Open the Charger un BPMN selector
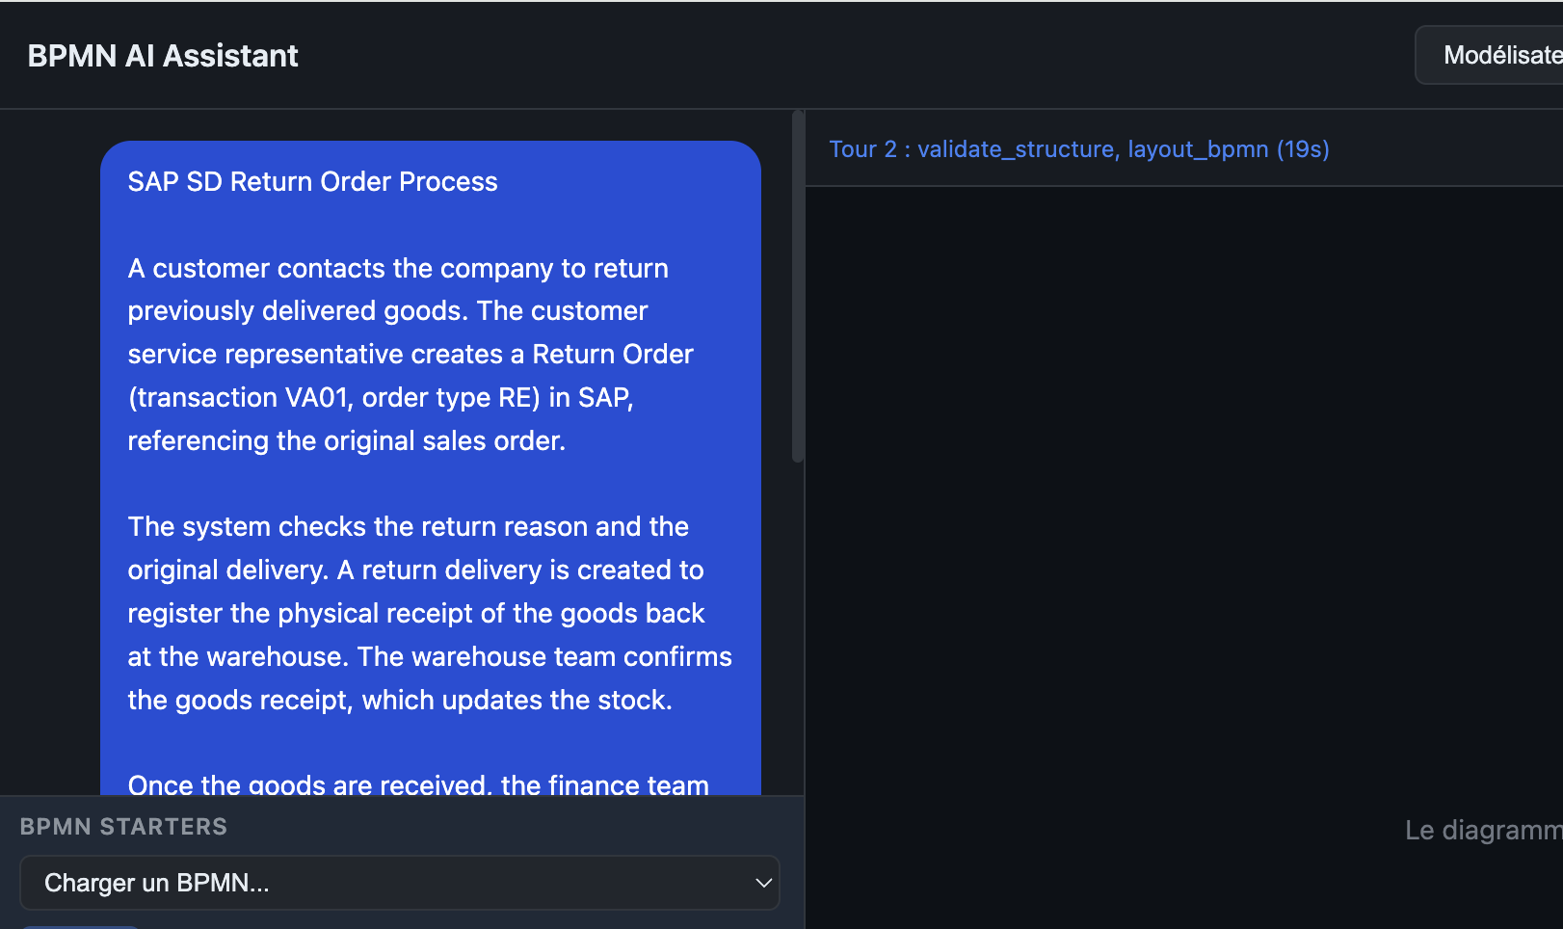1563x929 pixels. coord(400,882)
